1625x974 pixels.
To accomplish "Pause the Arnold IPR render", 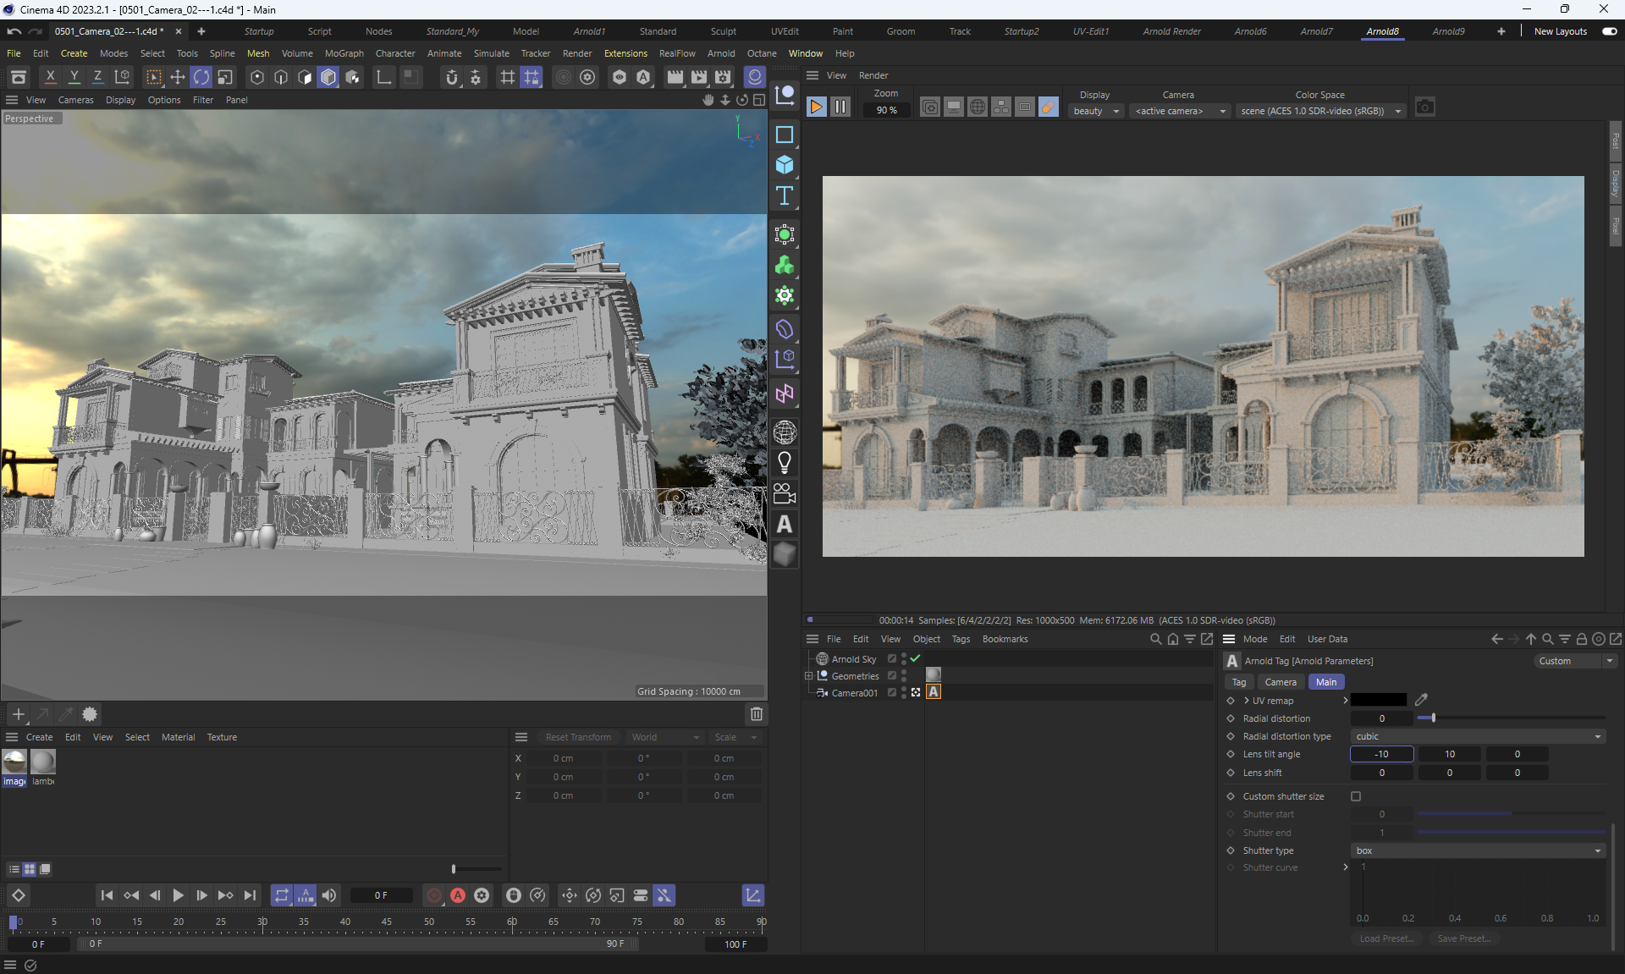I will 840,107.
